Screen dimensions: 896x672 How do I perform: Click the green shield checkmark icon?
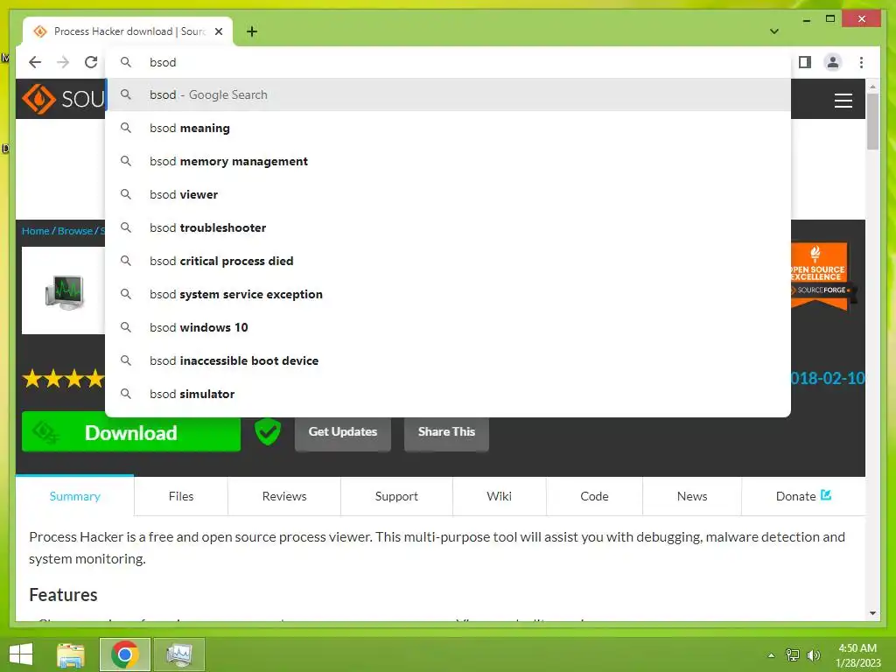(x=268, y=431)
